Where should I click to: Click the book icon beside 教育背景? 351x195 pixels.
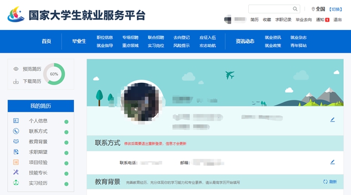pyautogui.click(x=16, y=141)
